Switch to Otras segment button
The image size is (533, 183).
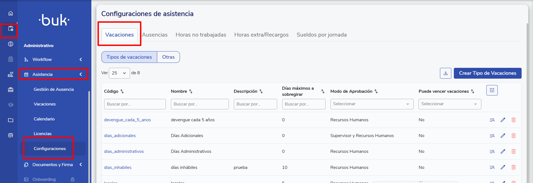pos(168,57)
